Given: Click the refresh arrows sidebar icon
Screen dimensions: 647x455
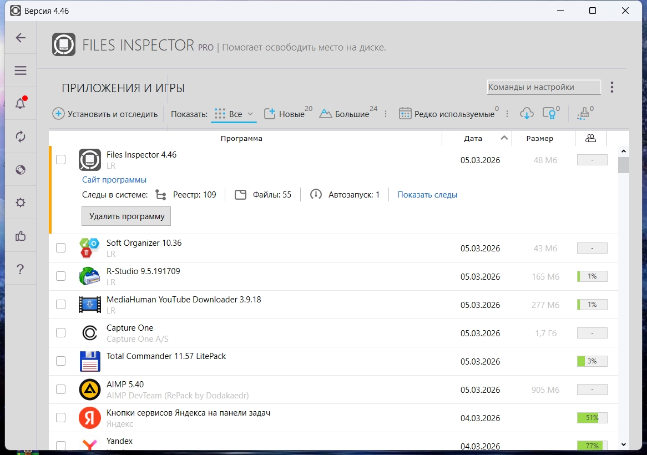Looking at the screenshot, I should pos(21,136).
